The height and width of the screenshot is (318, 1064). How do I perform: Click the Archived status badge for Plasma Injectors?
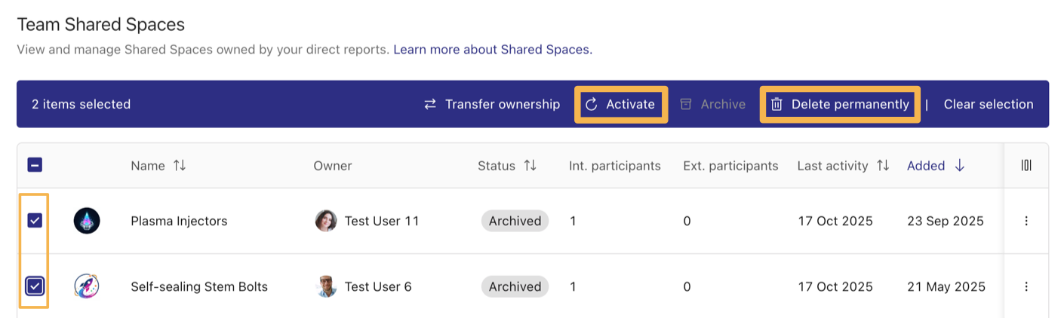pos(515,221)
